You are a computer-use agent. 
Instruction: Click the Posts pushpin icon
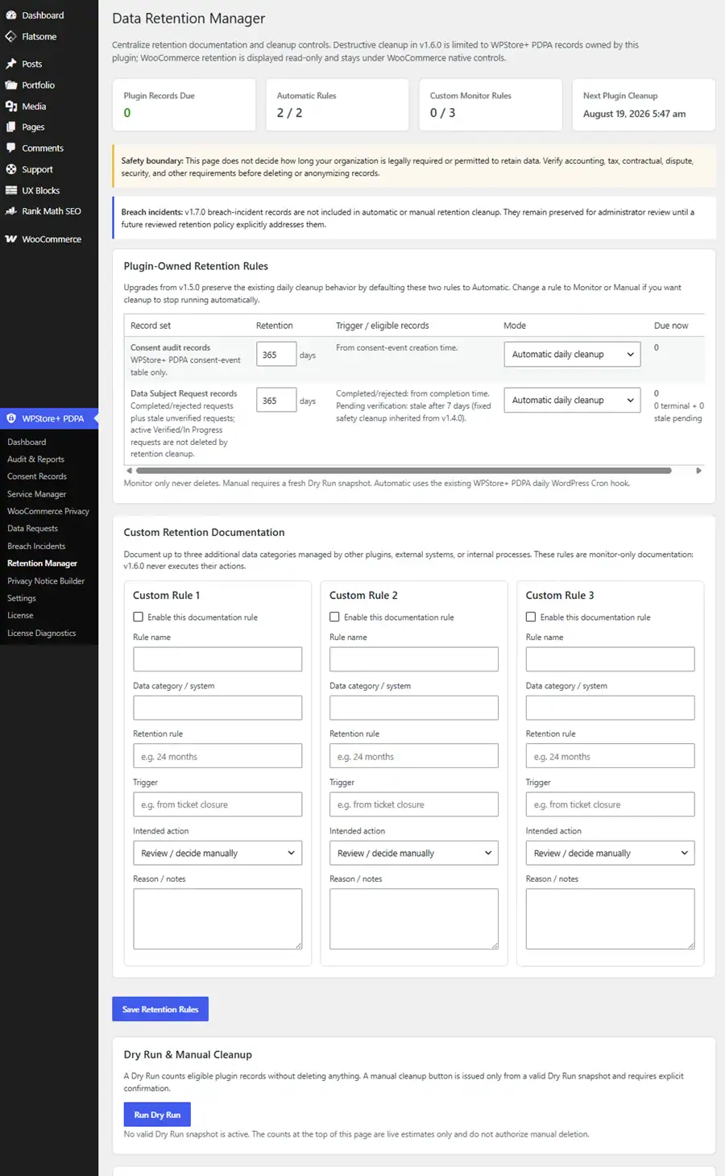tap(11, 64)
